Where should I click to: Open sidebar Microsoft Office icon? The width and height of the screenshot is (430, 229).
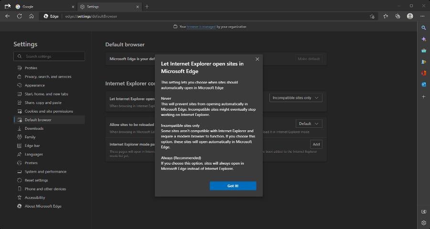tap(424, 73)
